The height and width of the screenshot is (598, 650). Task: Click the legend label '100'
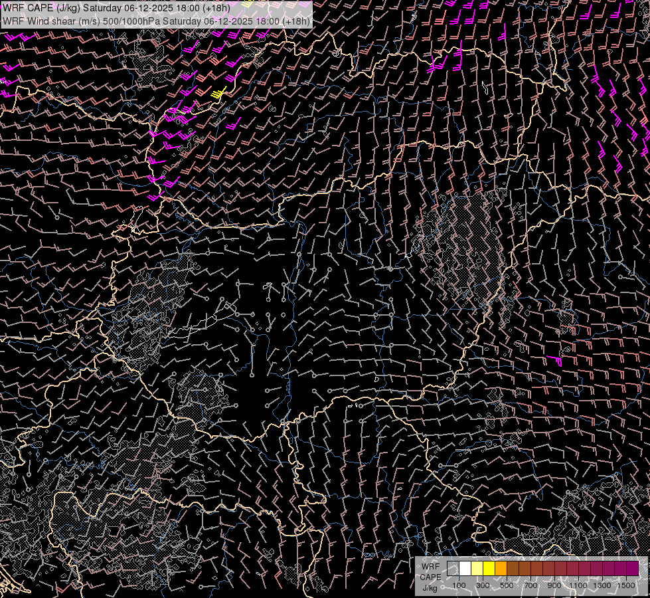[x=459, y=585]
